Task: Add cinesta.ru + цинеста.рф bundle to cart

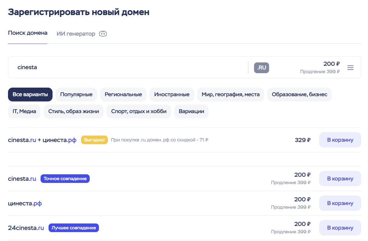Action: (340, 140)
